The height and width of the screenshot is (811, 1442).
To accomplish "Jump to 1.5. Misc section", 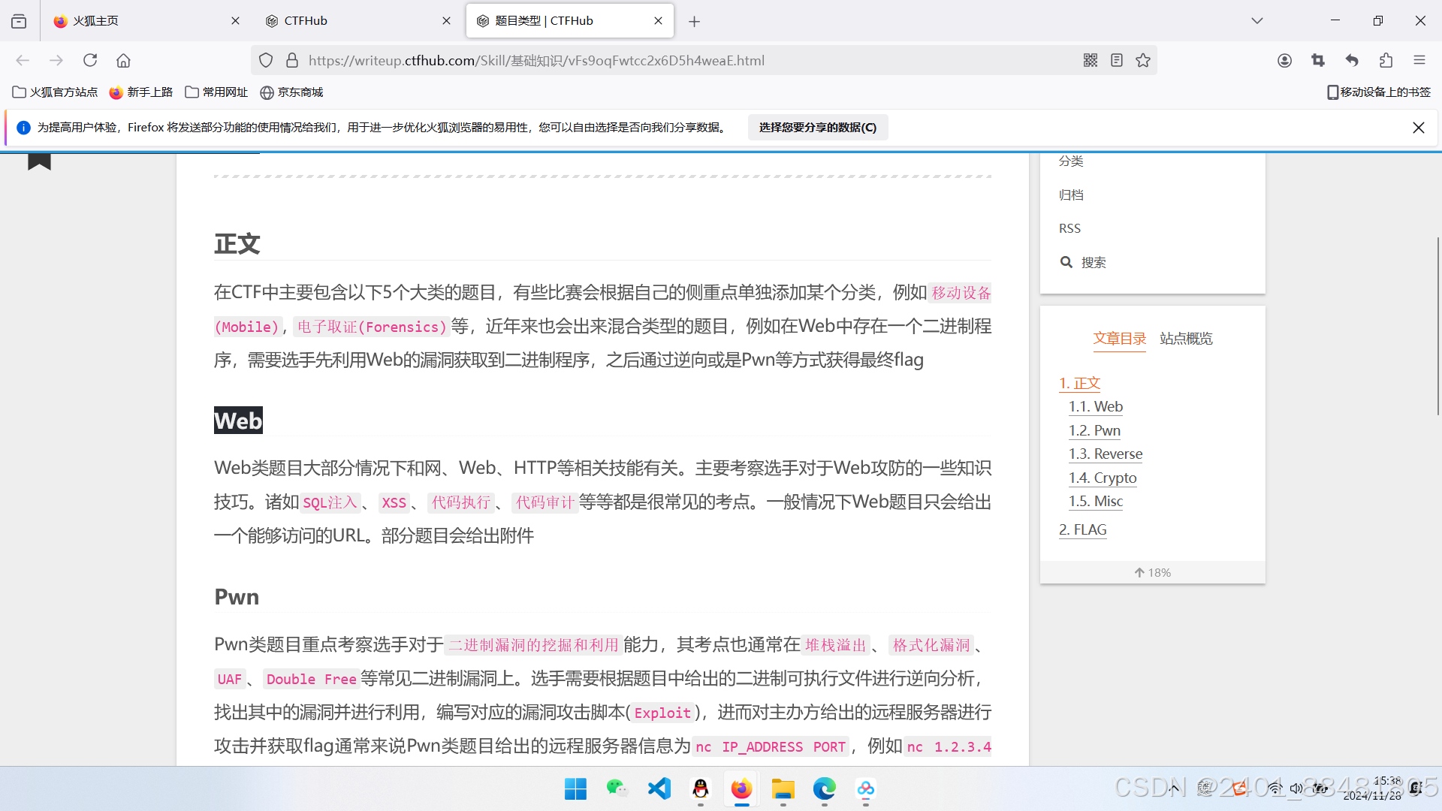I will (1095, 501).
